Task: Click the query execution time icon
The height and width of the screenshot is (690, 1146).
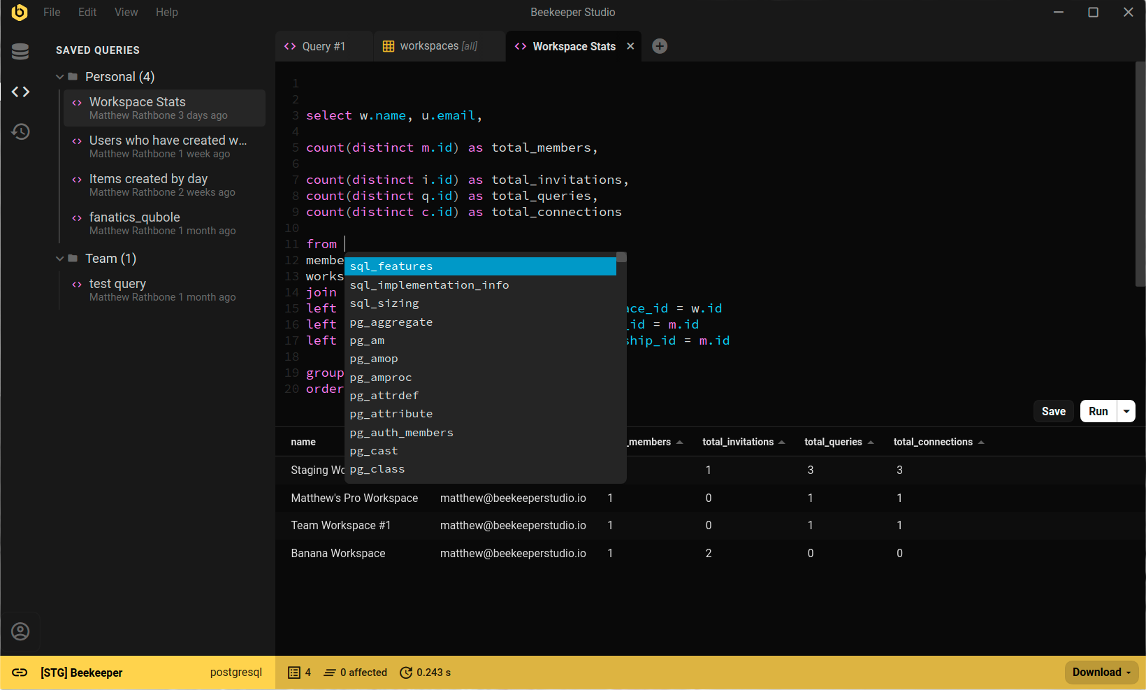Action: (406, 673)
